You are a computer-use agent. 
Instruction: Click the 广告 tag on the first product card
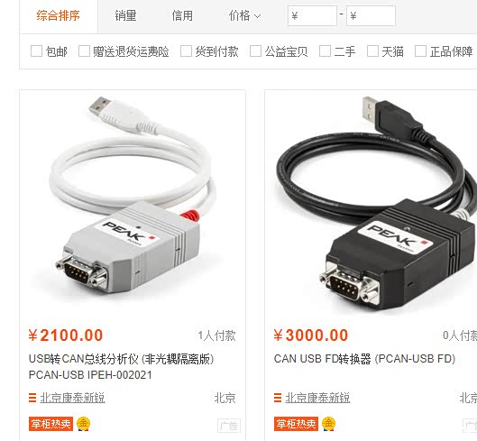tap(229, 426)
